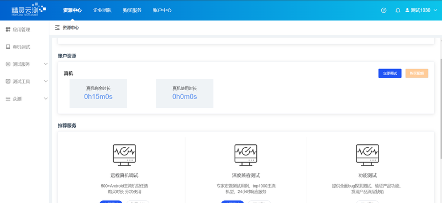This screenshot has width=442, height=203.
Task: Switch to the 购买服务 top tab
Action: [132, 11]
